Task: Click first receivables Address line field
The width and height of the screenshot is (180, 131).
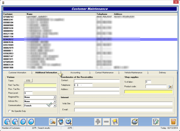Action: tap(97, 89)
